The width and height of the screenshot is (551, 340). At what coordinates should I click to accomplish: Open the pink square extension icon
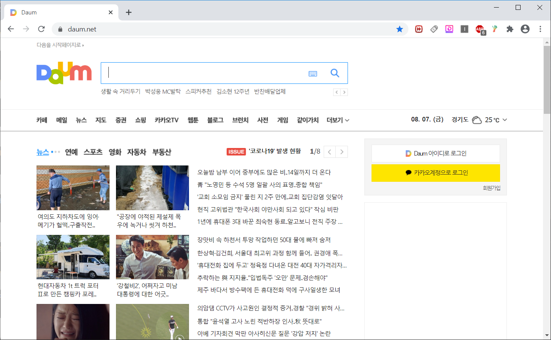(x=449, y=29)
